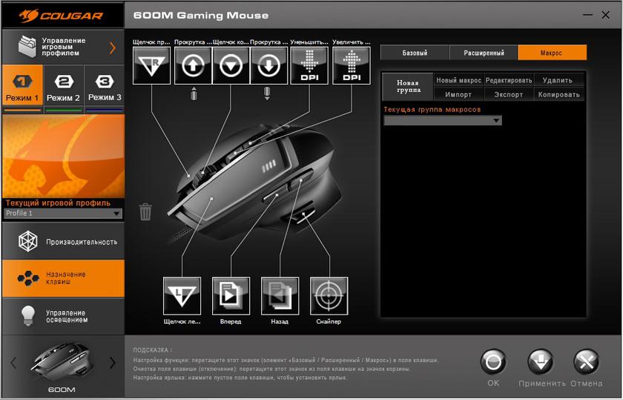Select the scroll down arrow icon
Viewport: 623px width, 400px height.
268,65
